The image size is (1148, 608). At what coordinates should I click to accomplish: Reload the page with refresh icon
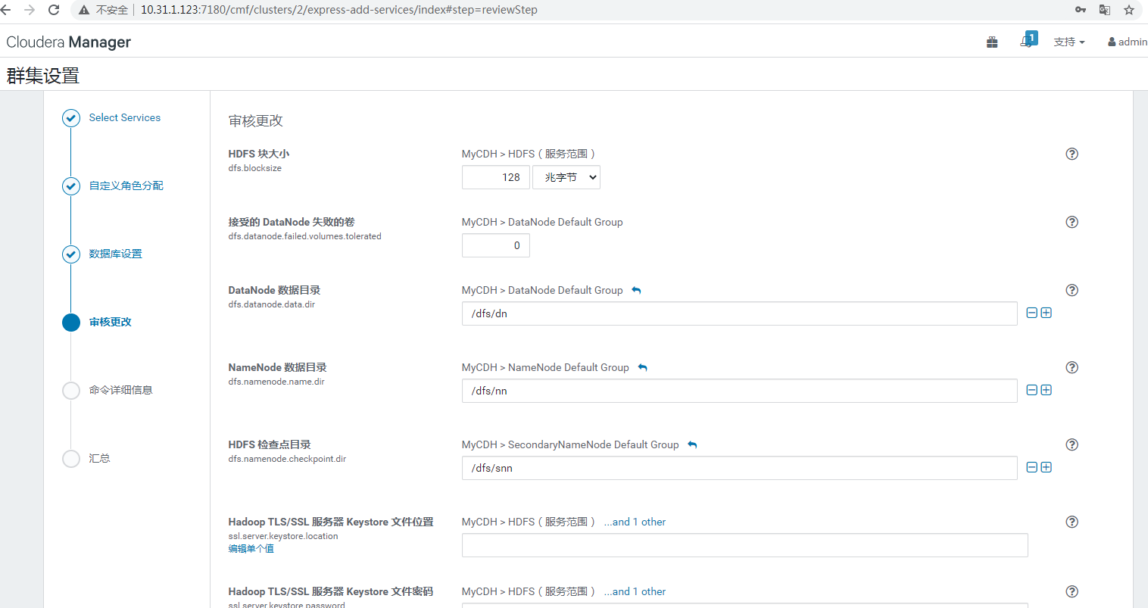[54, 10]
